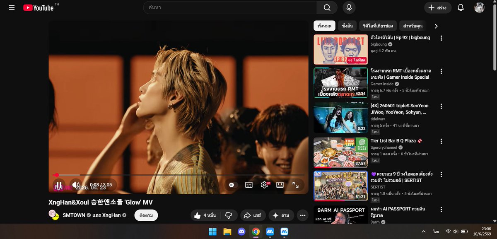Toggle subtitles/closed captions
The width and height of the screenshot is (497, 239).
248,185
